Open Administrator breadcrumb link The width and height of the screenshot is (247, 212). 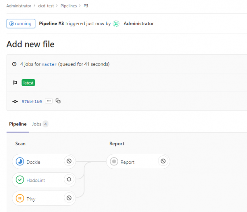pyautogui.click(x=19, y=6)
